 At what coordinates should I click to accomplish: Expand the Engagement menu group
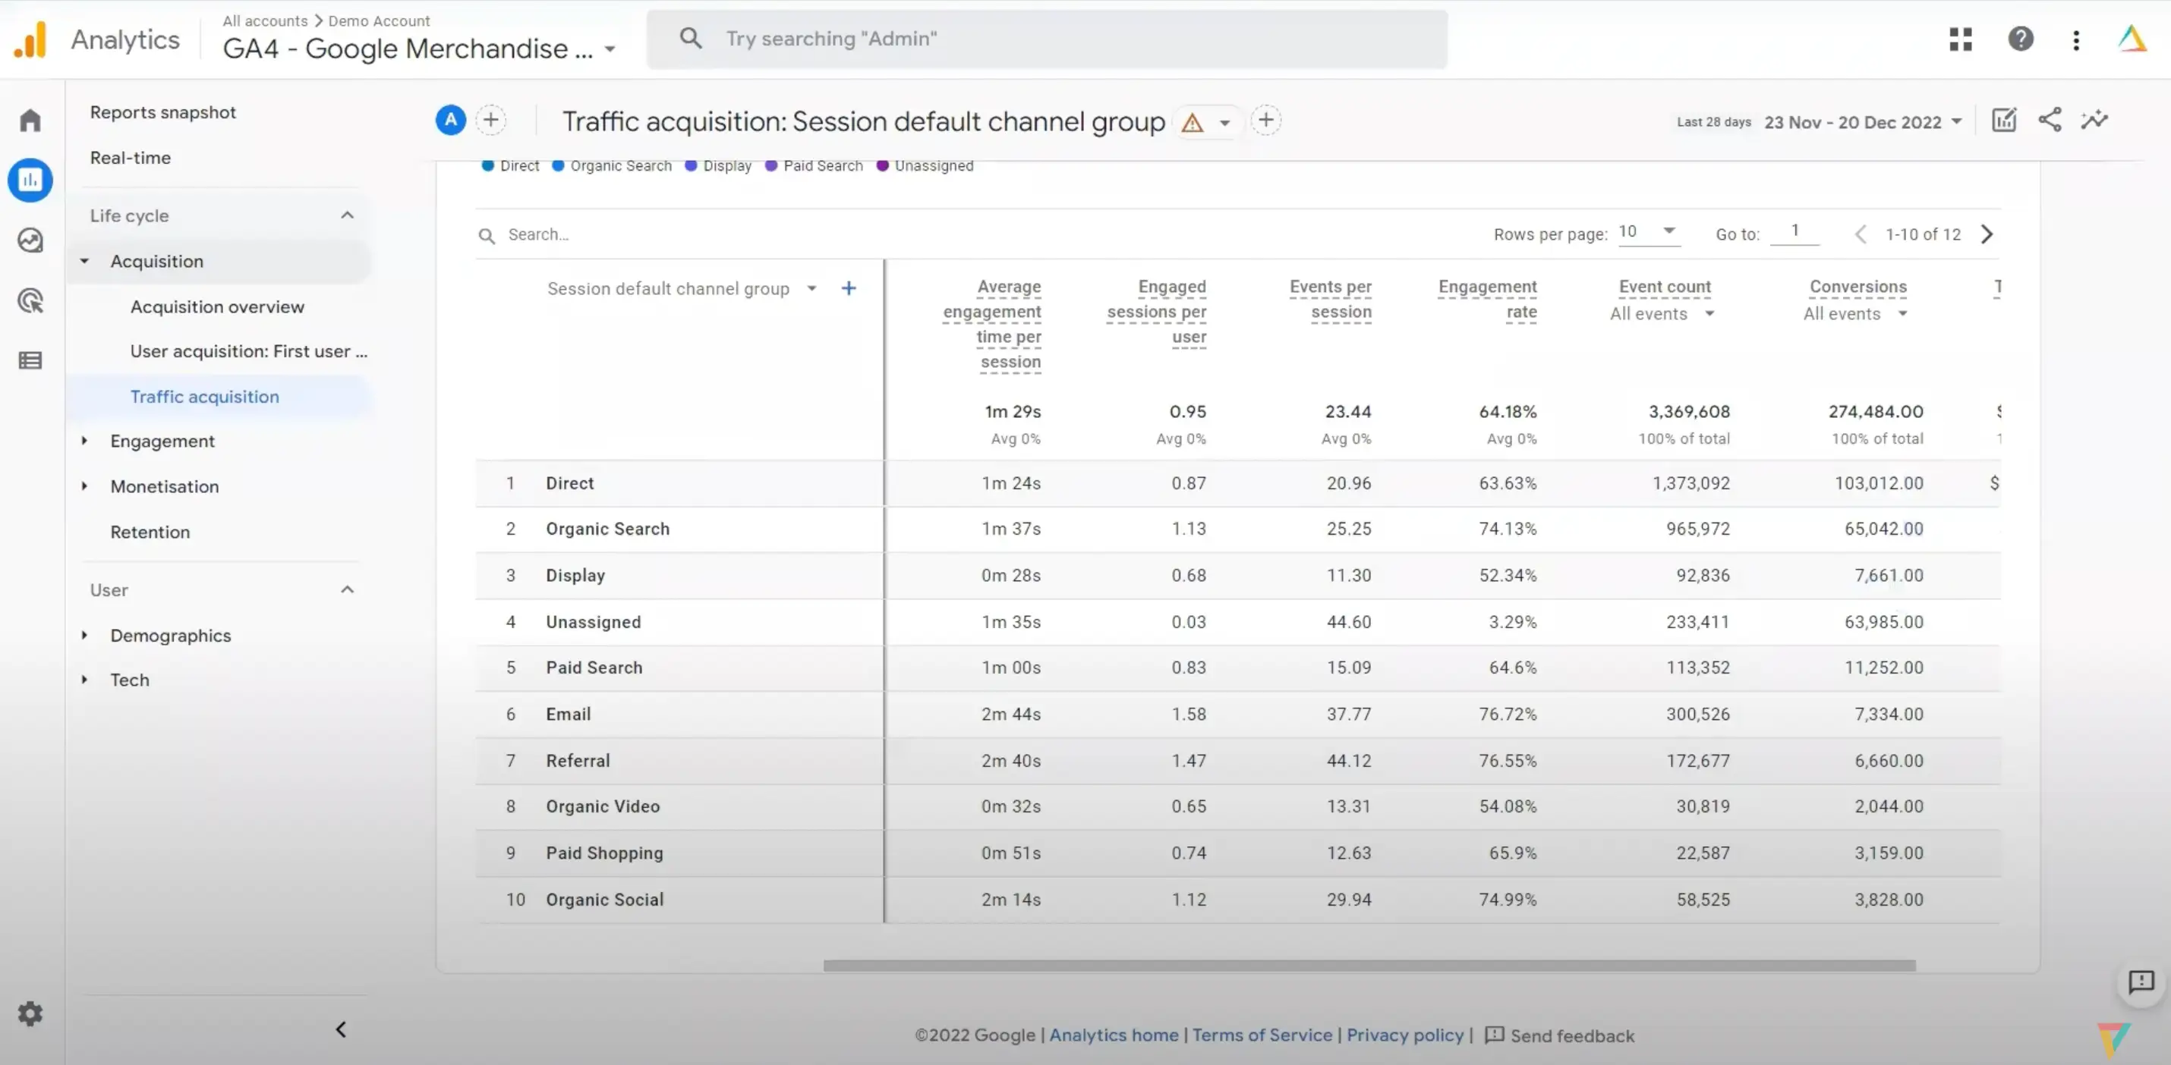(x=84, y=440)
